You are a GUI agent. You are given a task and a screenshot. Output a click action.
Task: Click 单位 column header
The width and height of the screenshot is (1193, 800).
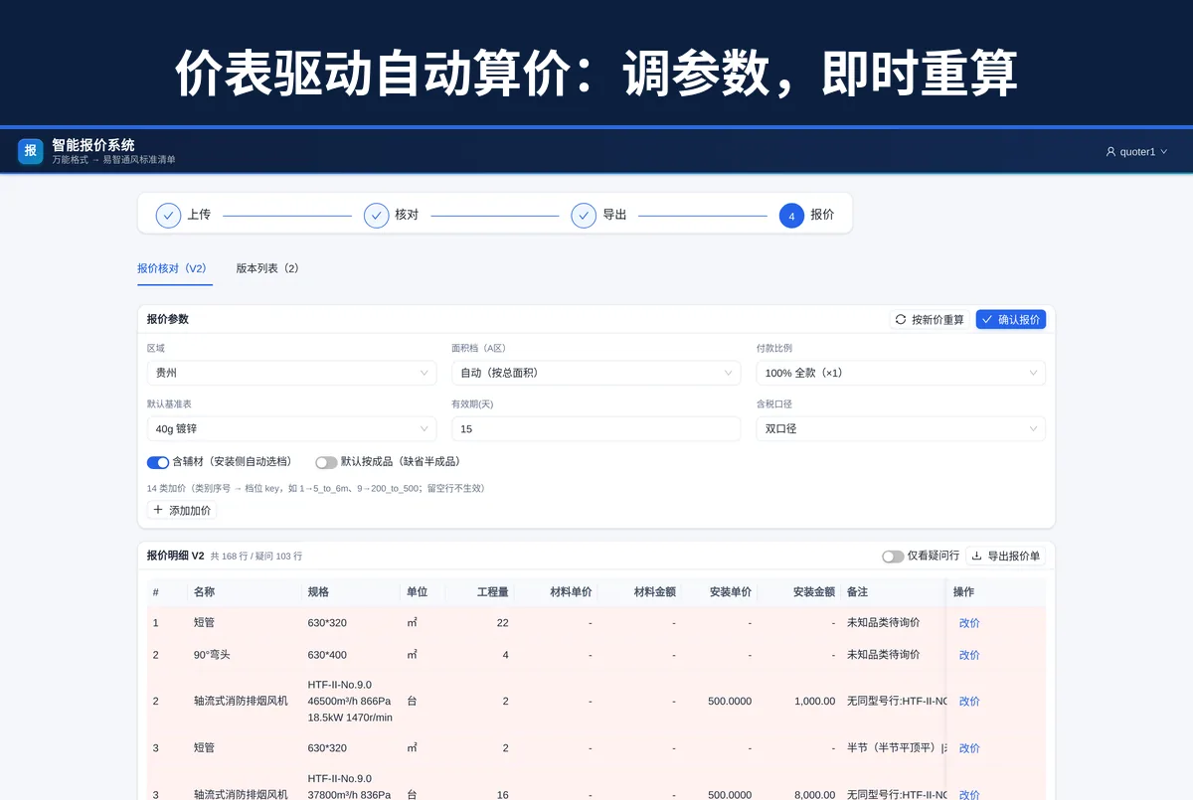coord(417,591)
